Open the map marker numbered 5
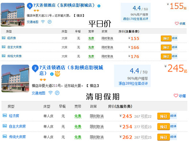Viewport: 189px width, 141px height. [x=30, y=6]
